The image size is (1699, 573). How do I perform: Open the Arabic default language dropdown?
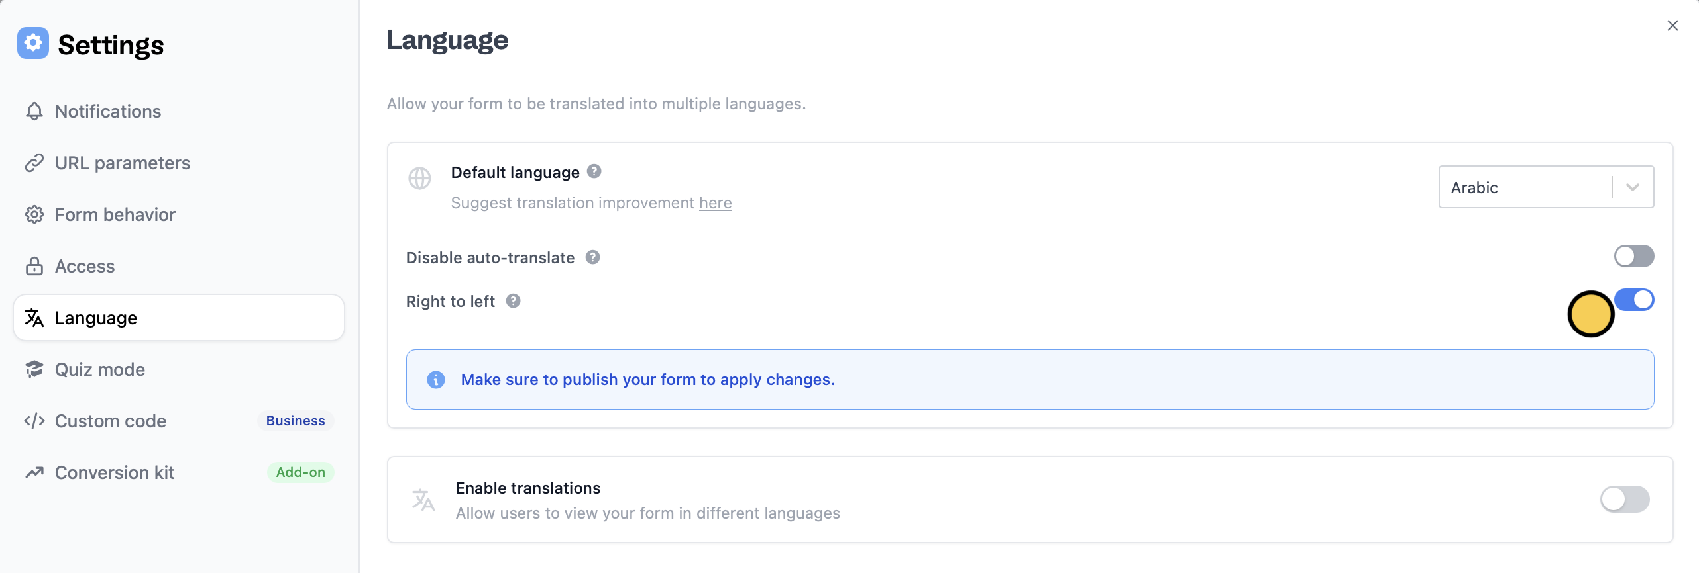coord(1546,187)
